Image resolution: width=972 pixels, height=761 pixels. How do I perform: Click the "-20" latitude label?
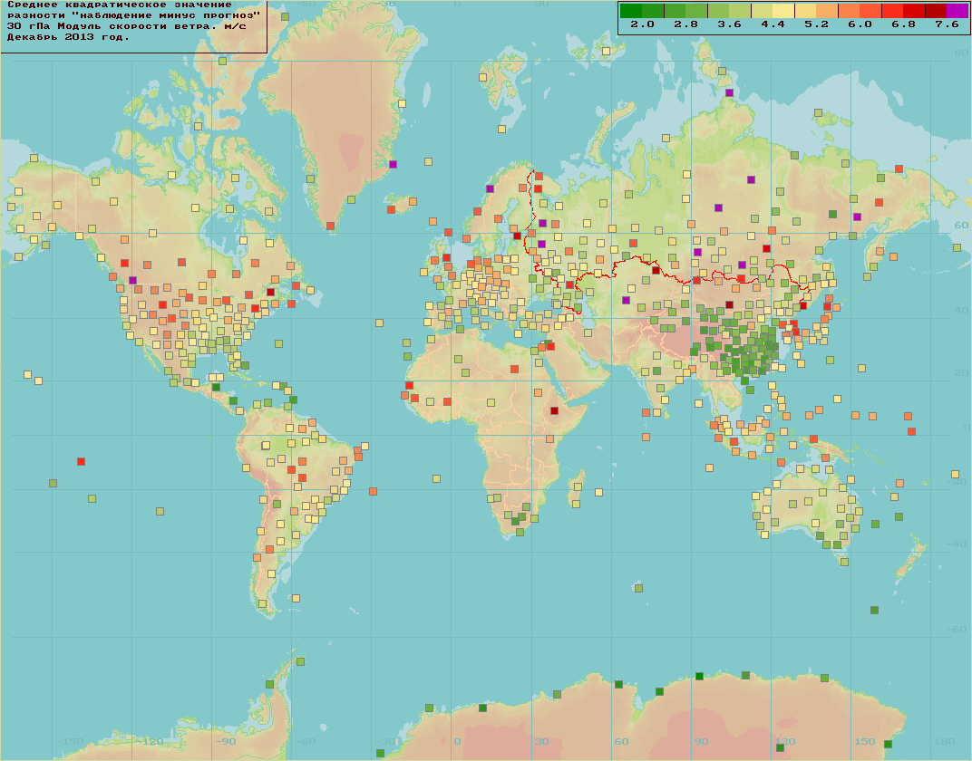click(958, 482)
